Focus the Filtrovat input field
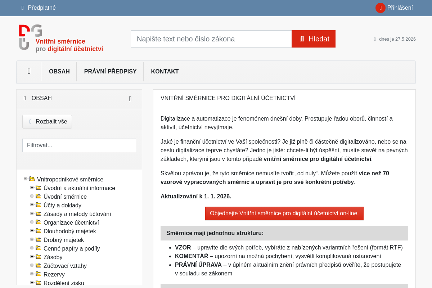Image resolution: width=432 pixels, height=288 pixels. [x=79, y=145]
